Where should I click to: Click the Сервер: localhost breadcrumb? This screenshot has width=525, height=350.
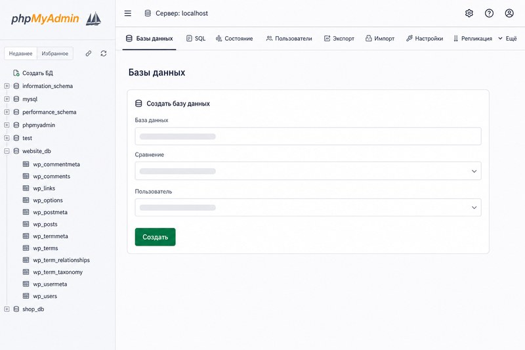(x=182, y=13)
